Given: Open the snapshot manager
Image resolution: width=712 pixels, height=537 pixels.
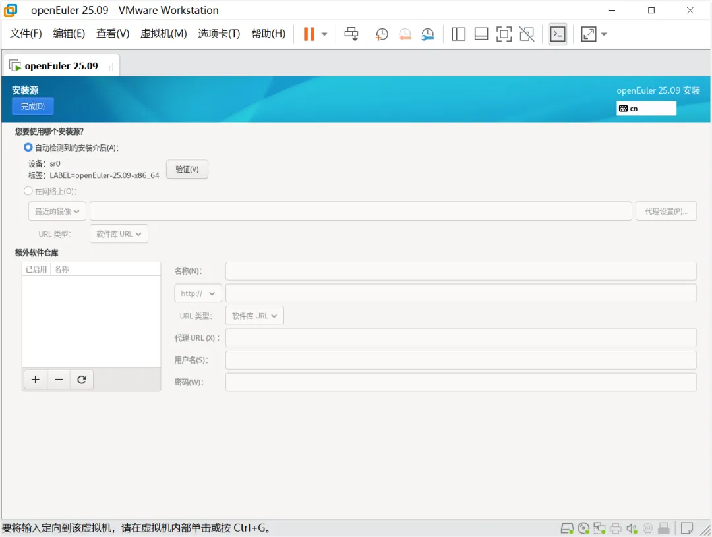Looking at the screenshot, I should [427, 34].
